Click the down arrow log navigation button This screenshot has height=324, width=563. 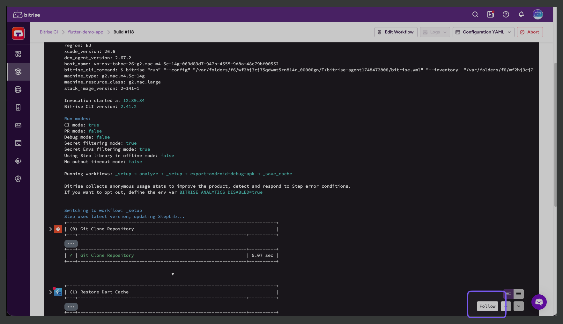coord(519,306)
